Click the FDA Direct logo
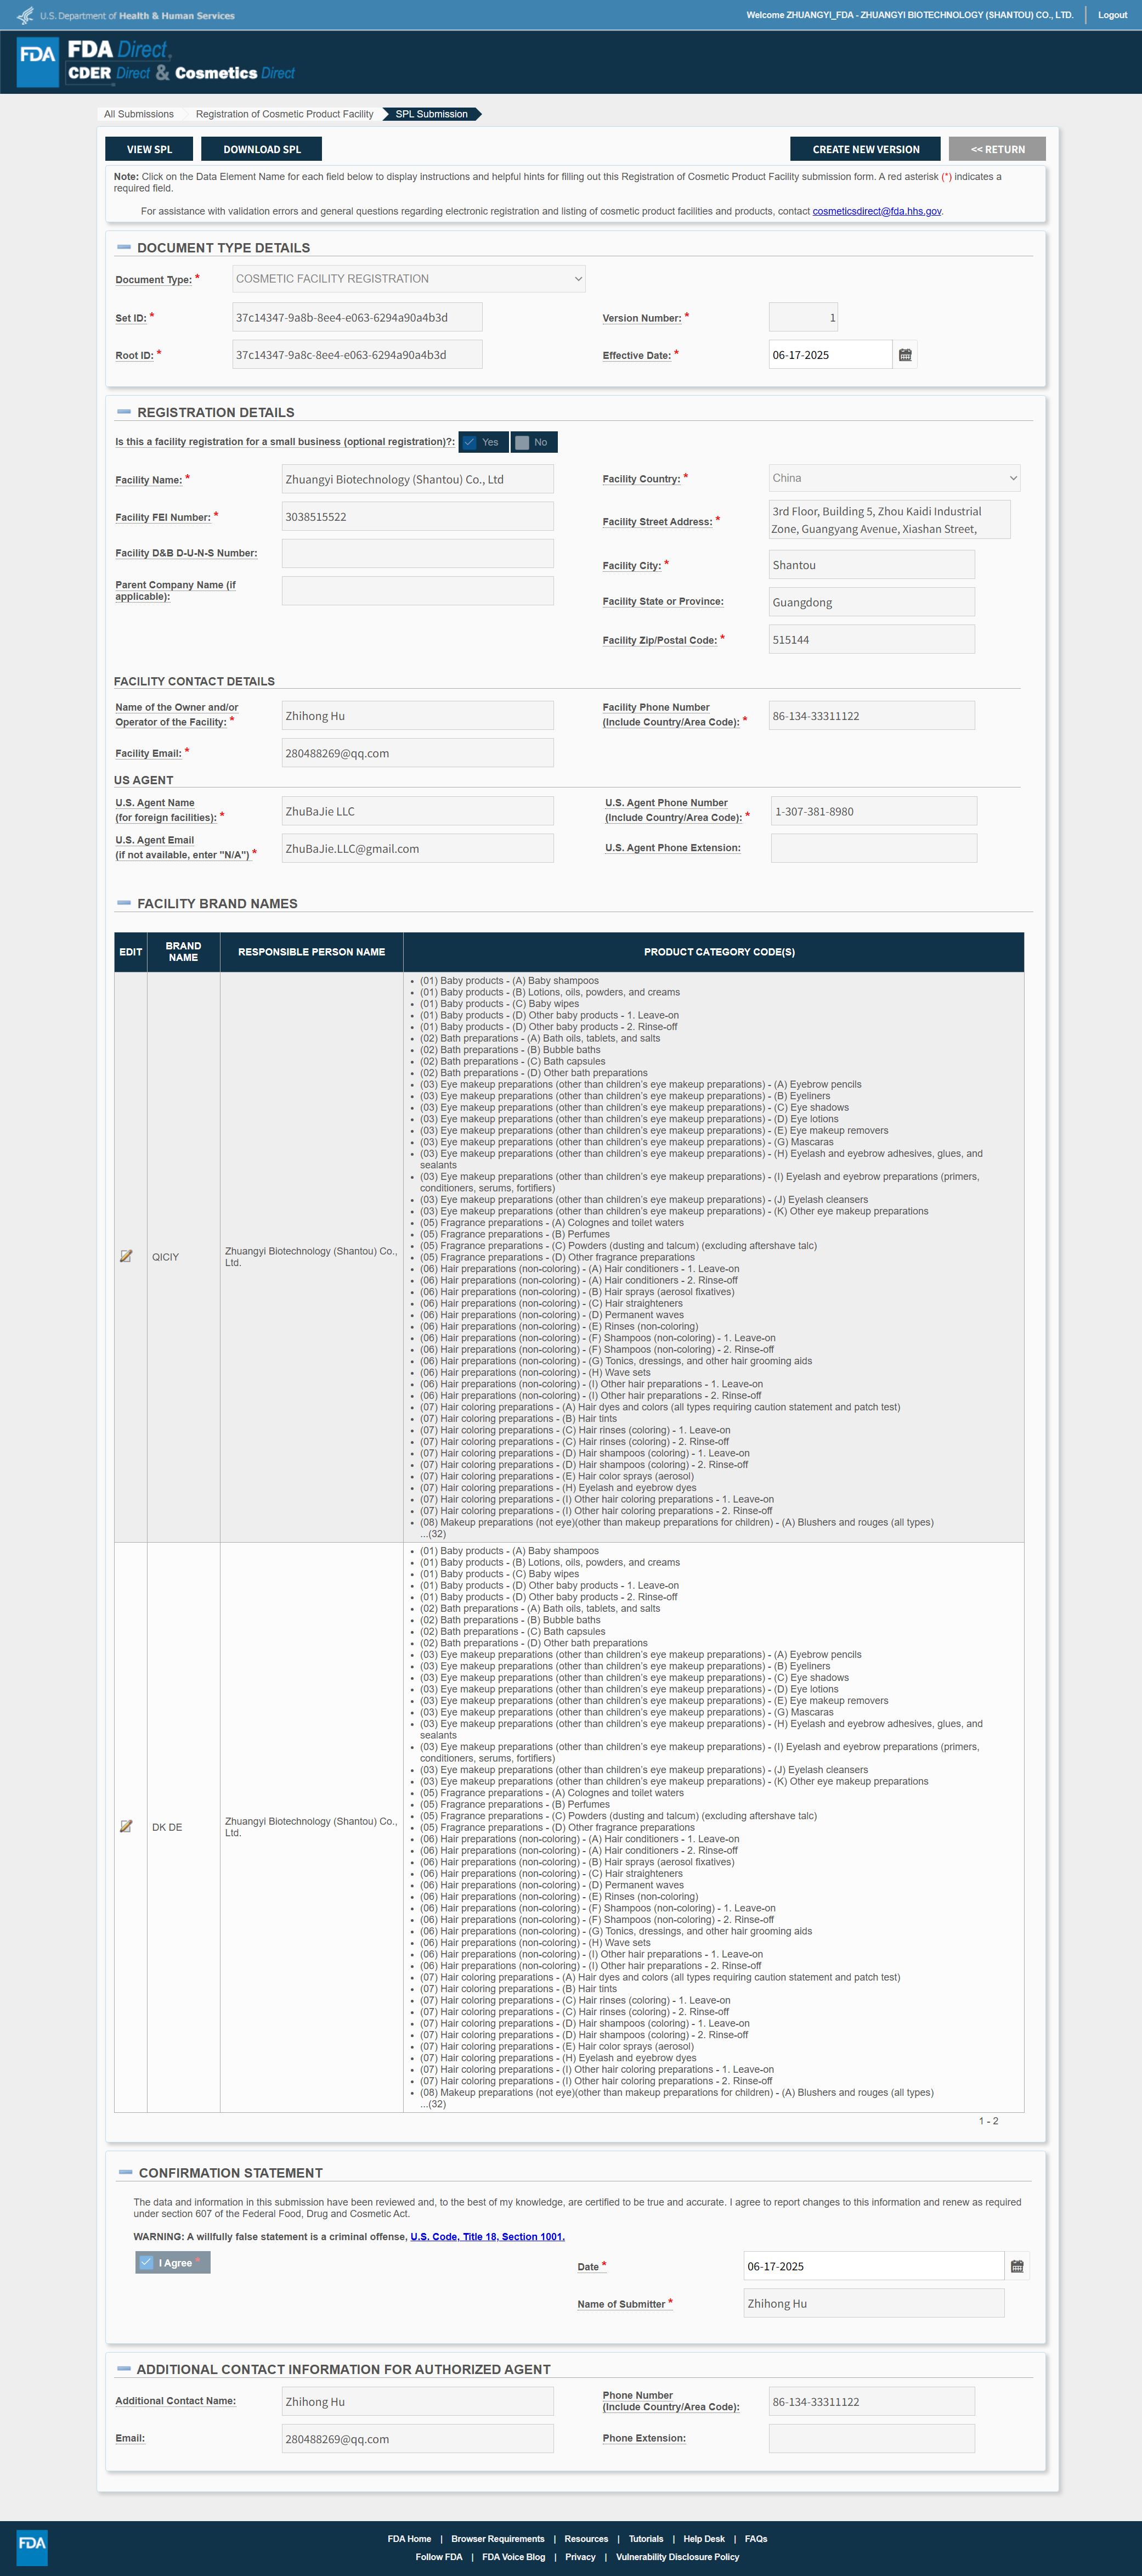Viewport: 1142px width, 2576px height. pyautogui.click(x=156, y=62)
